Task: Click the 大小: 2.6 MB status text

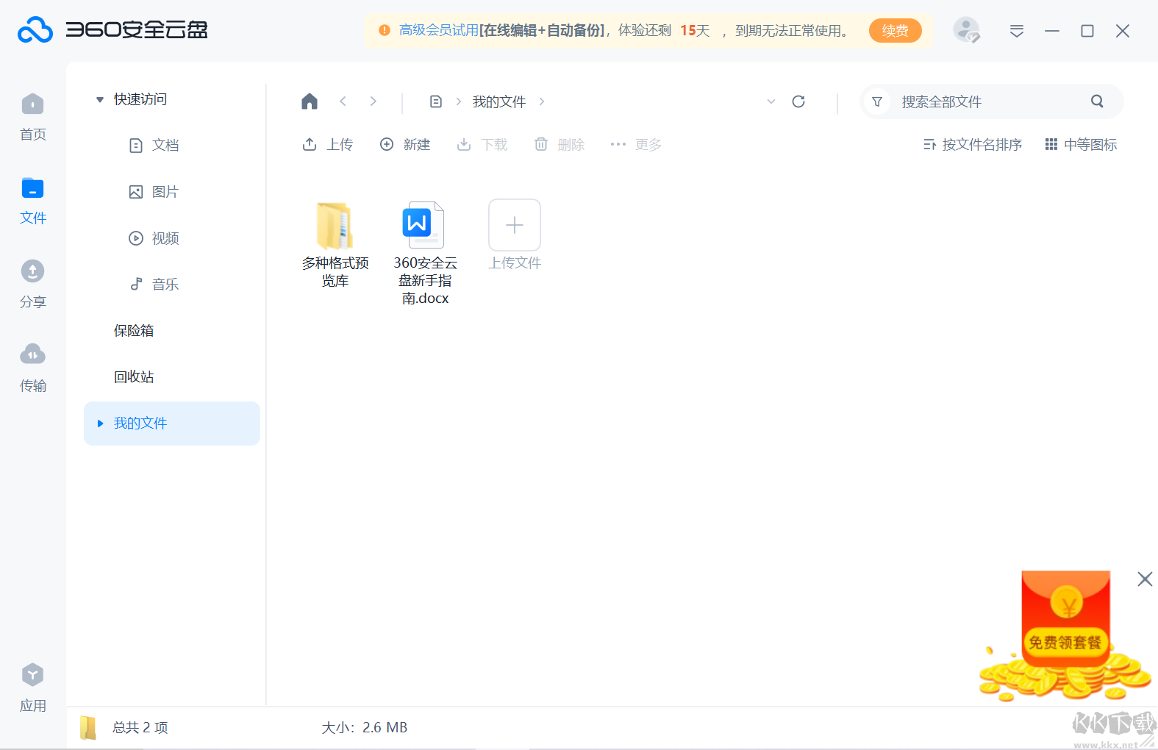Action: pyautogui.click(x=365, y=728)
